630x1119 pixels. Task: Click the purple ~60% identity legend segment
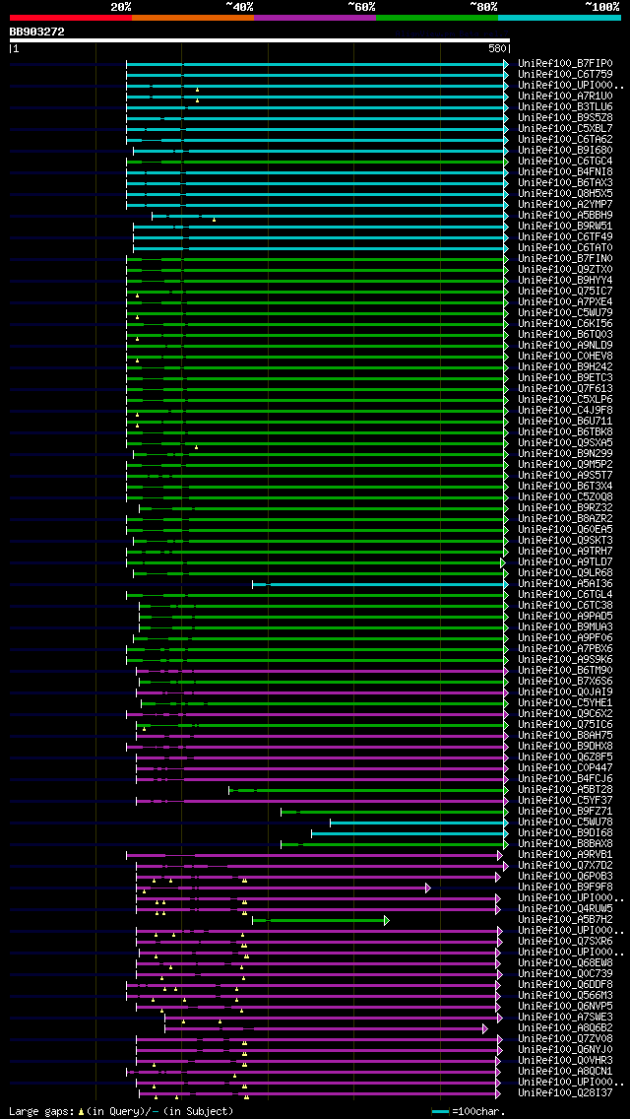pyautogui.click(x=315, y=17)
